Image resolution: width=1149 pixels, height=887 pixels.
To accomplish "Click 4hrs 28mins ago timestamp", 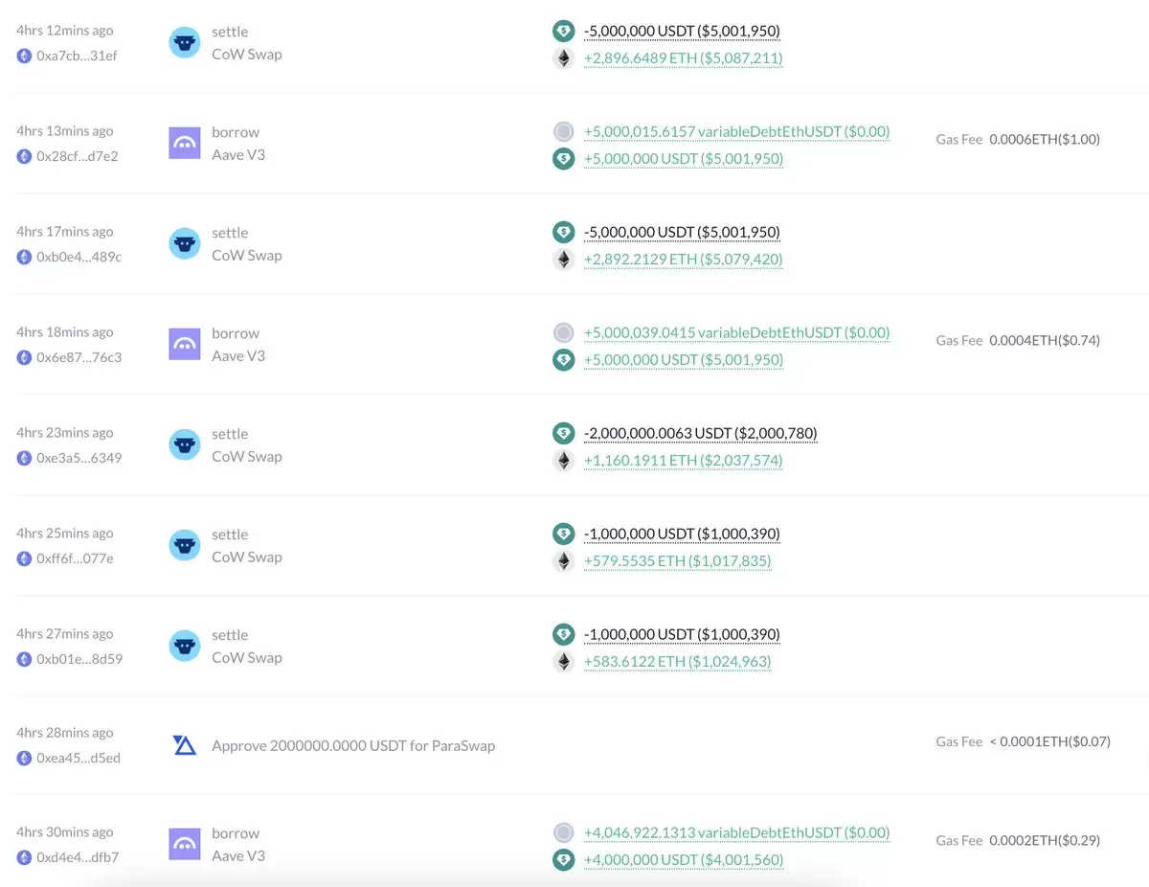I will [x=64, y=733].
